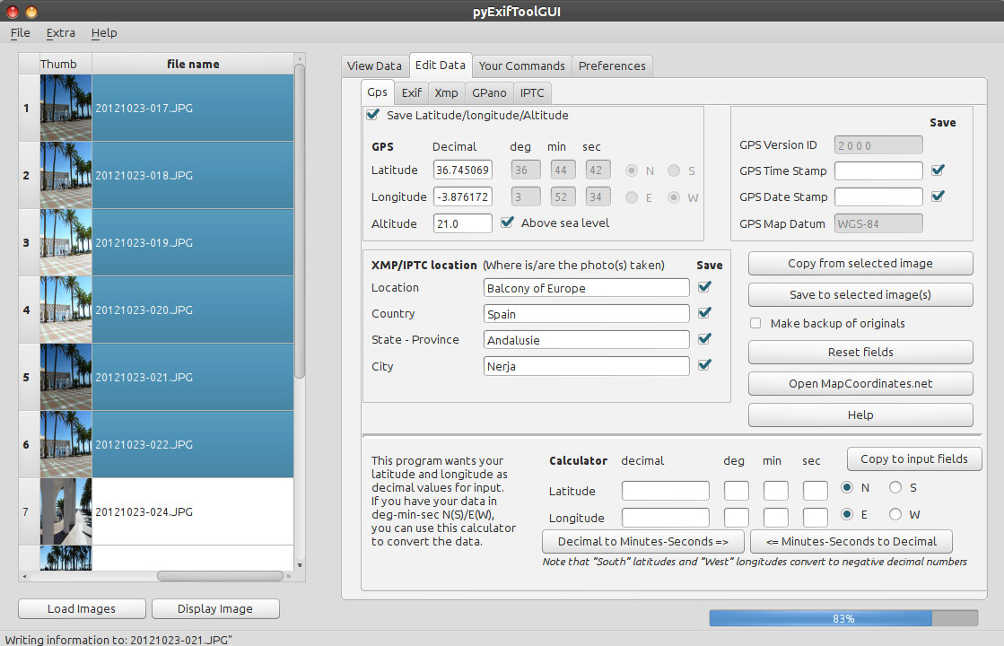This screenshot has width=1004, height=646.
Task: Click Copy from selected image
Action: coord(860,263)
